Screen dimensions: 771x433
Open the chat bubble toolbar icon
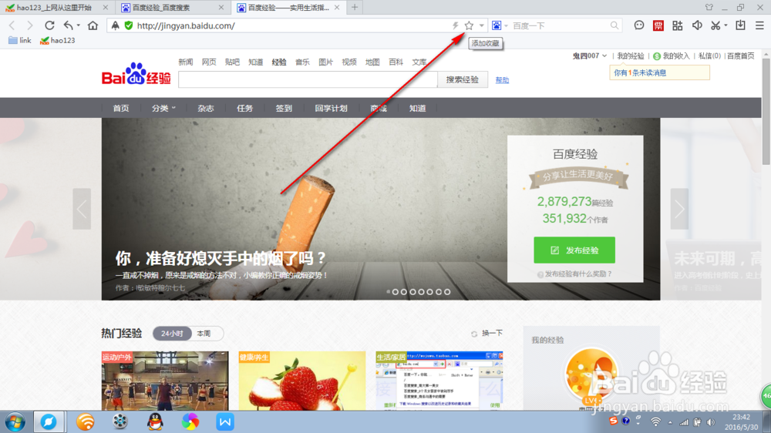pos(638,25)
